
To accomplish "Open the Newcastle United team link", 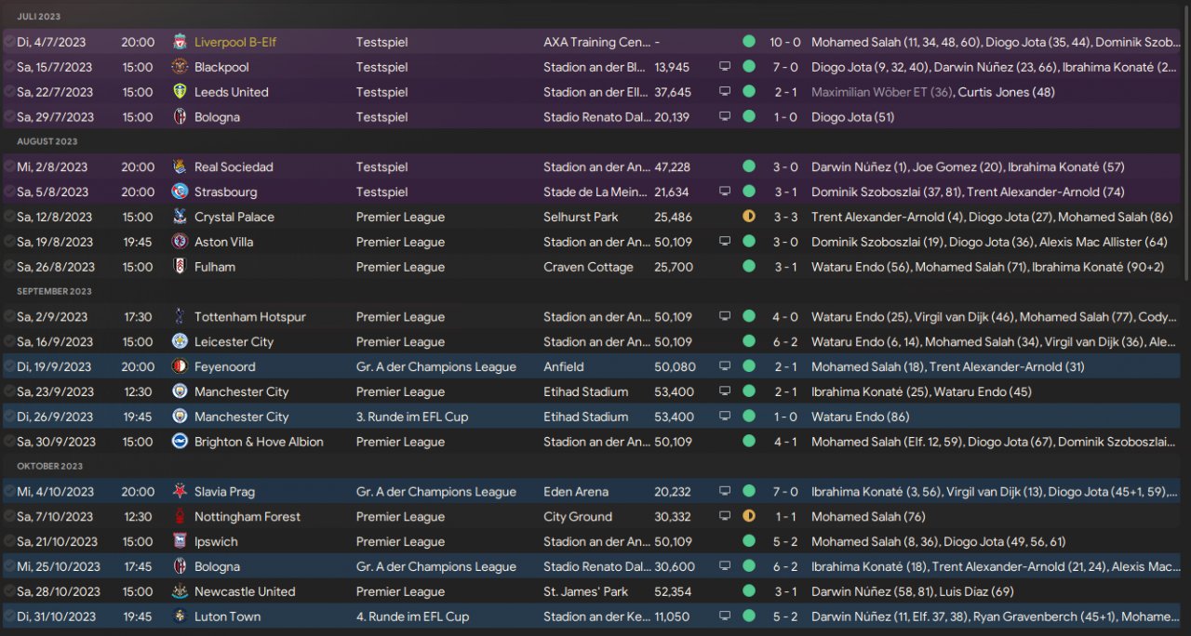I will [245, 591].
